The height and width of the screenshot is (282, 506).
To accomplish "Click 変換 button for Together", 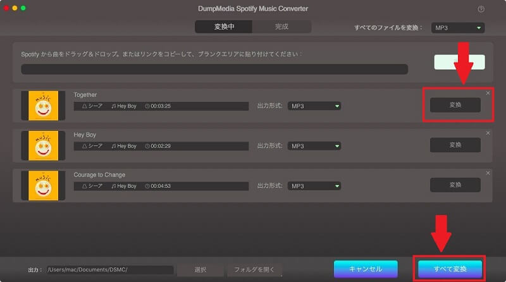I will (455, 105).
